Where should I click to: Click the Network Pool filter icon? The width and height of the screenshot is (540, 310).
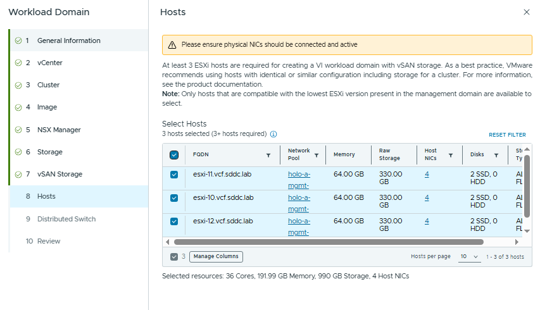coord(316,155)
